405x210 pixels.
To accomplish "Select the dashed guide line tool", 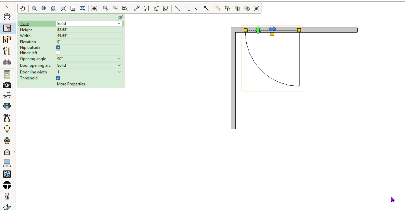I will click(x=187, y=8).
